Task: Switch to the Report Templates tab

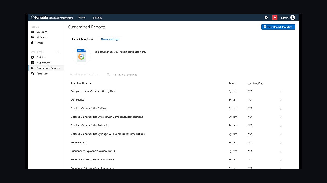Action: [x=83, y=39]
